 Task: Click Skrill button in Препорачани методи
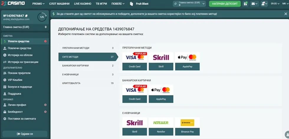click(x=161, y=67)
